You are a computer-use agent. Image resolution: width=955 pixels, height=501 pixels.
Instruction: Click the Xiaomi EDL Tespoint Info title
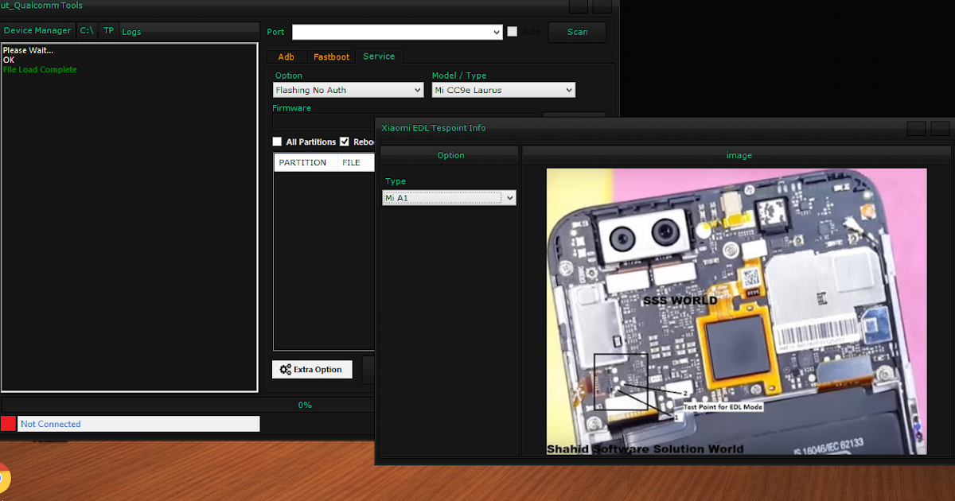click(434, 128)
